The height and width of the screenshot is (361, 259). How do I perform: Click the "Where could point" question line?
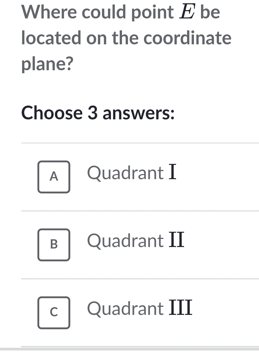pos(98,12)
